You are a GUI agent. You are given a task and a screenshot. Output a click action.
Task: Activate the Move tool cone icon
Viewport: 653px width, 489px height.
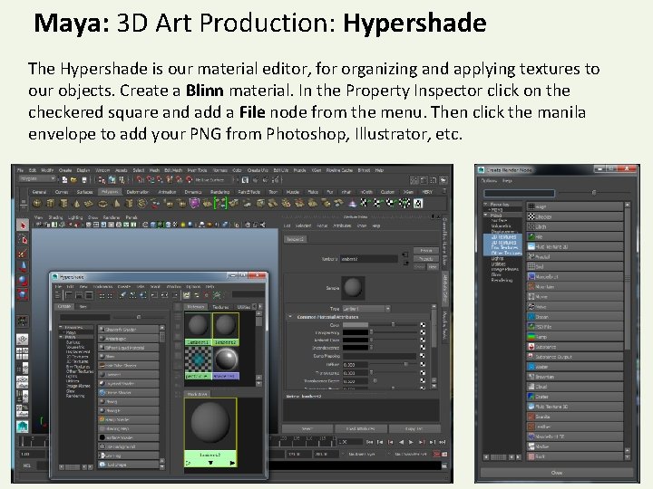(x=23, y=266)
